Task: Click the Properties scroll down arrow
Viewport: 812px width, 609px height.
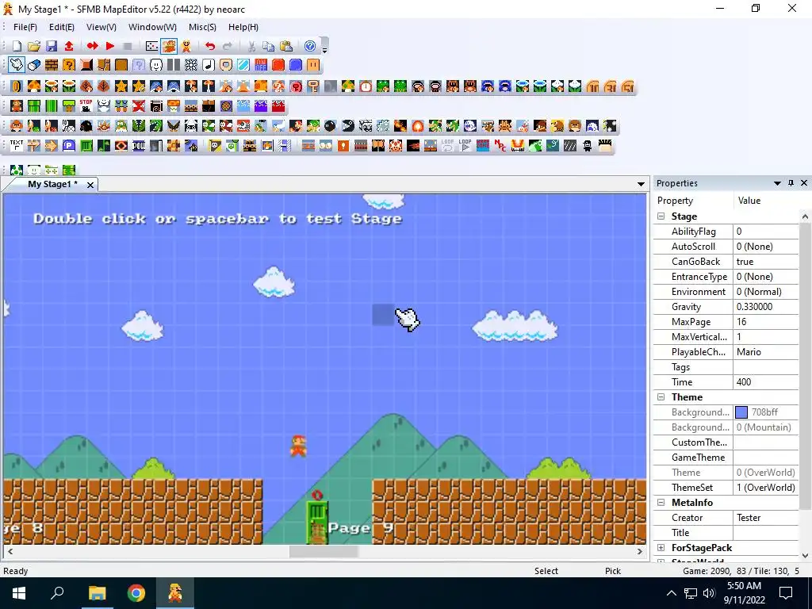Action: [x=805, y=556]
